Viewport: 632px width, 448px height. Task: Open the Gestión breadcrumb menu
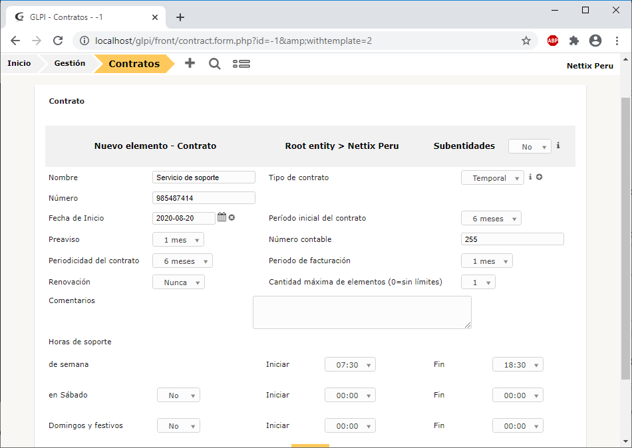(x=69, y=64)
